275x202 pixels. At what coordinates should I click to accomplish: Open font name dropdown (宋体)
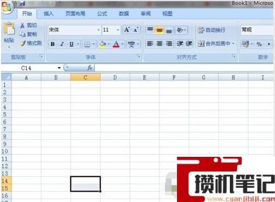tap(99, 30)
